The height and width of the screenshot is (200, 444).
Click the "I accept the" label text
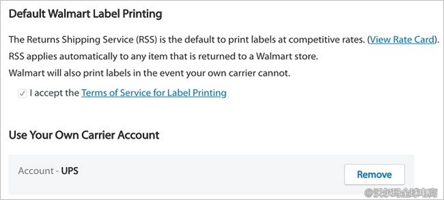pyautogui.click(x=54, y=93)
